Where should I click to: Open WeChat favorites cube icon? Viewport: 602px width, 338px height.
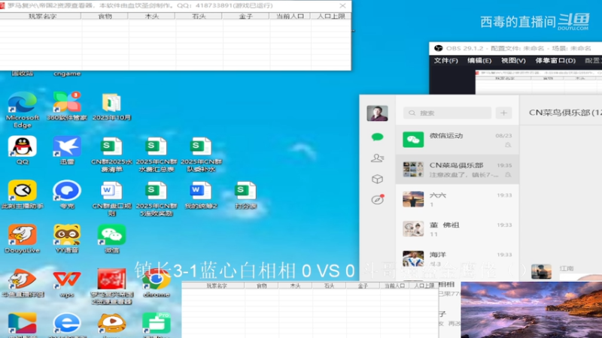tap(378, 179)
